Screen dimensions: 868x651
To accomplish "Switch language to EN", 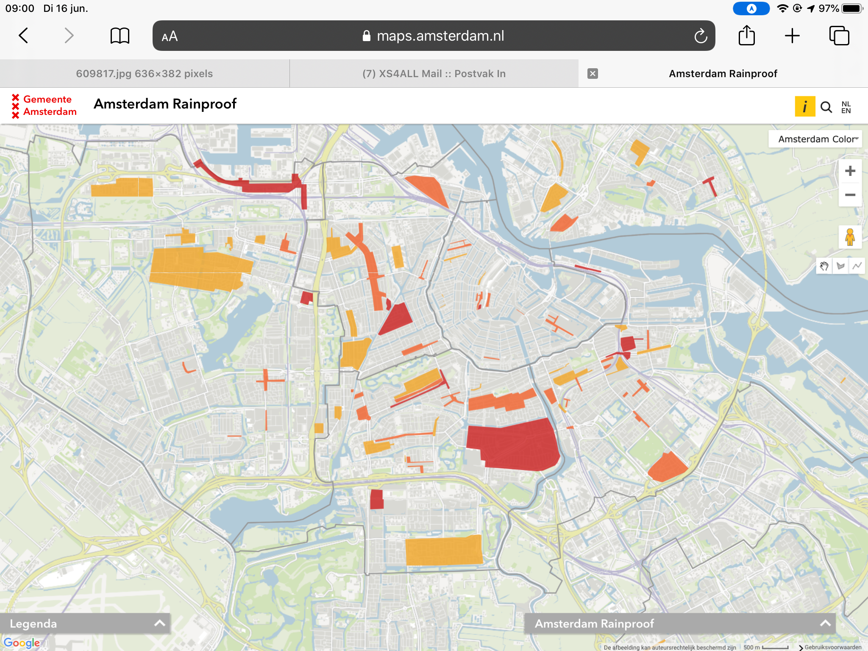I will 846,111.
